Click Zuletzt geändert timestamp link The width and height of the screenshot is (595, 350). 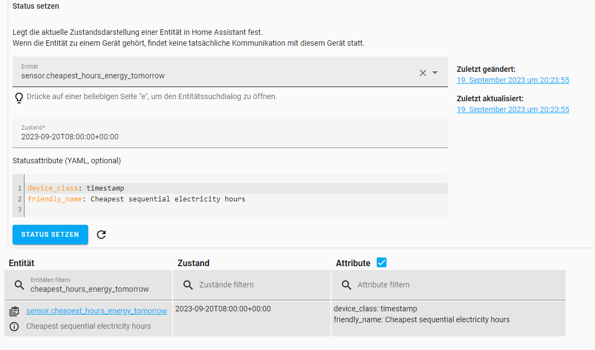point(513,80)
